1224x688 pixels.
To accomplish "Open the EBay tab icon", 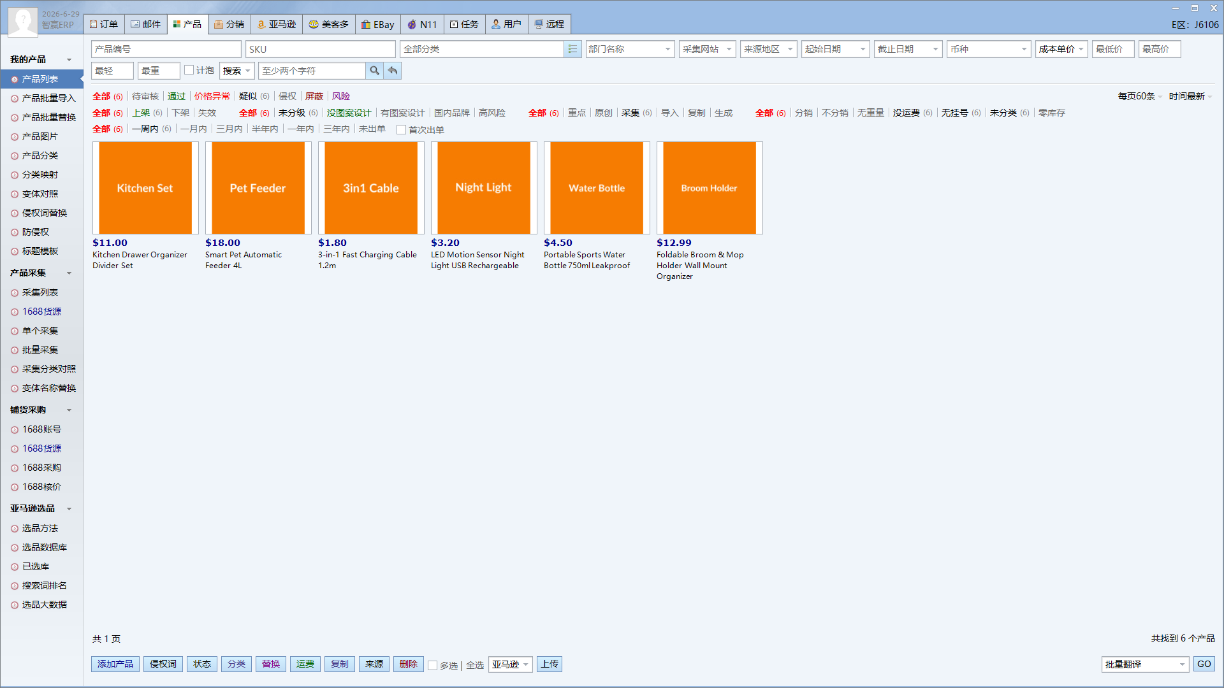I will (366, 24).
